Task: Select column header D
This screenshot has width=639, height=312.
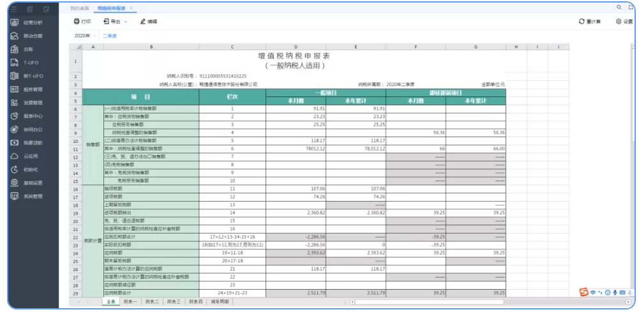Action: (296, 47)
